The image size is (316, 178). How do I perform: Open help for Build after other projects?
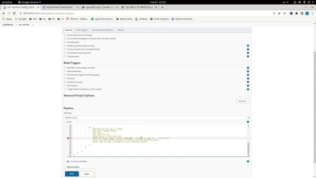(x=248, y=68)
